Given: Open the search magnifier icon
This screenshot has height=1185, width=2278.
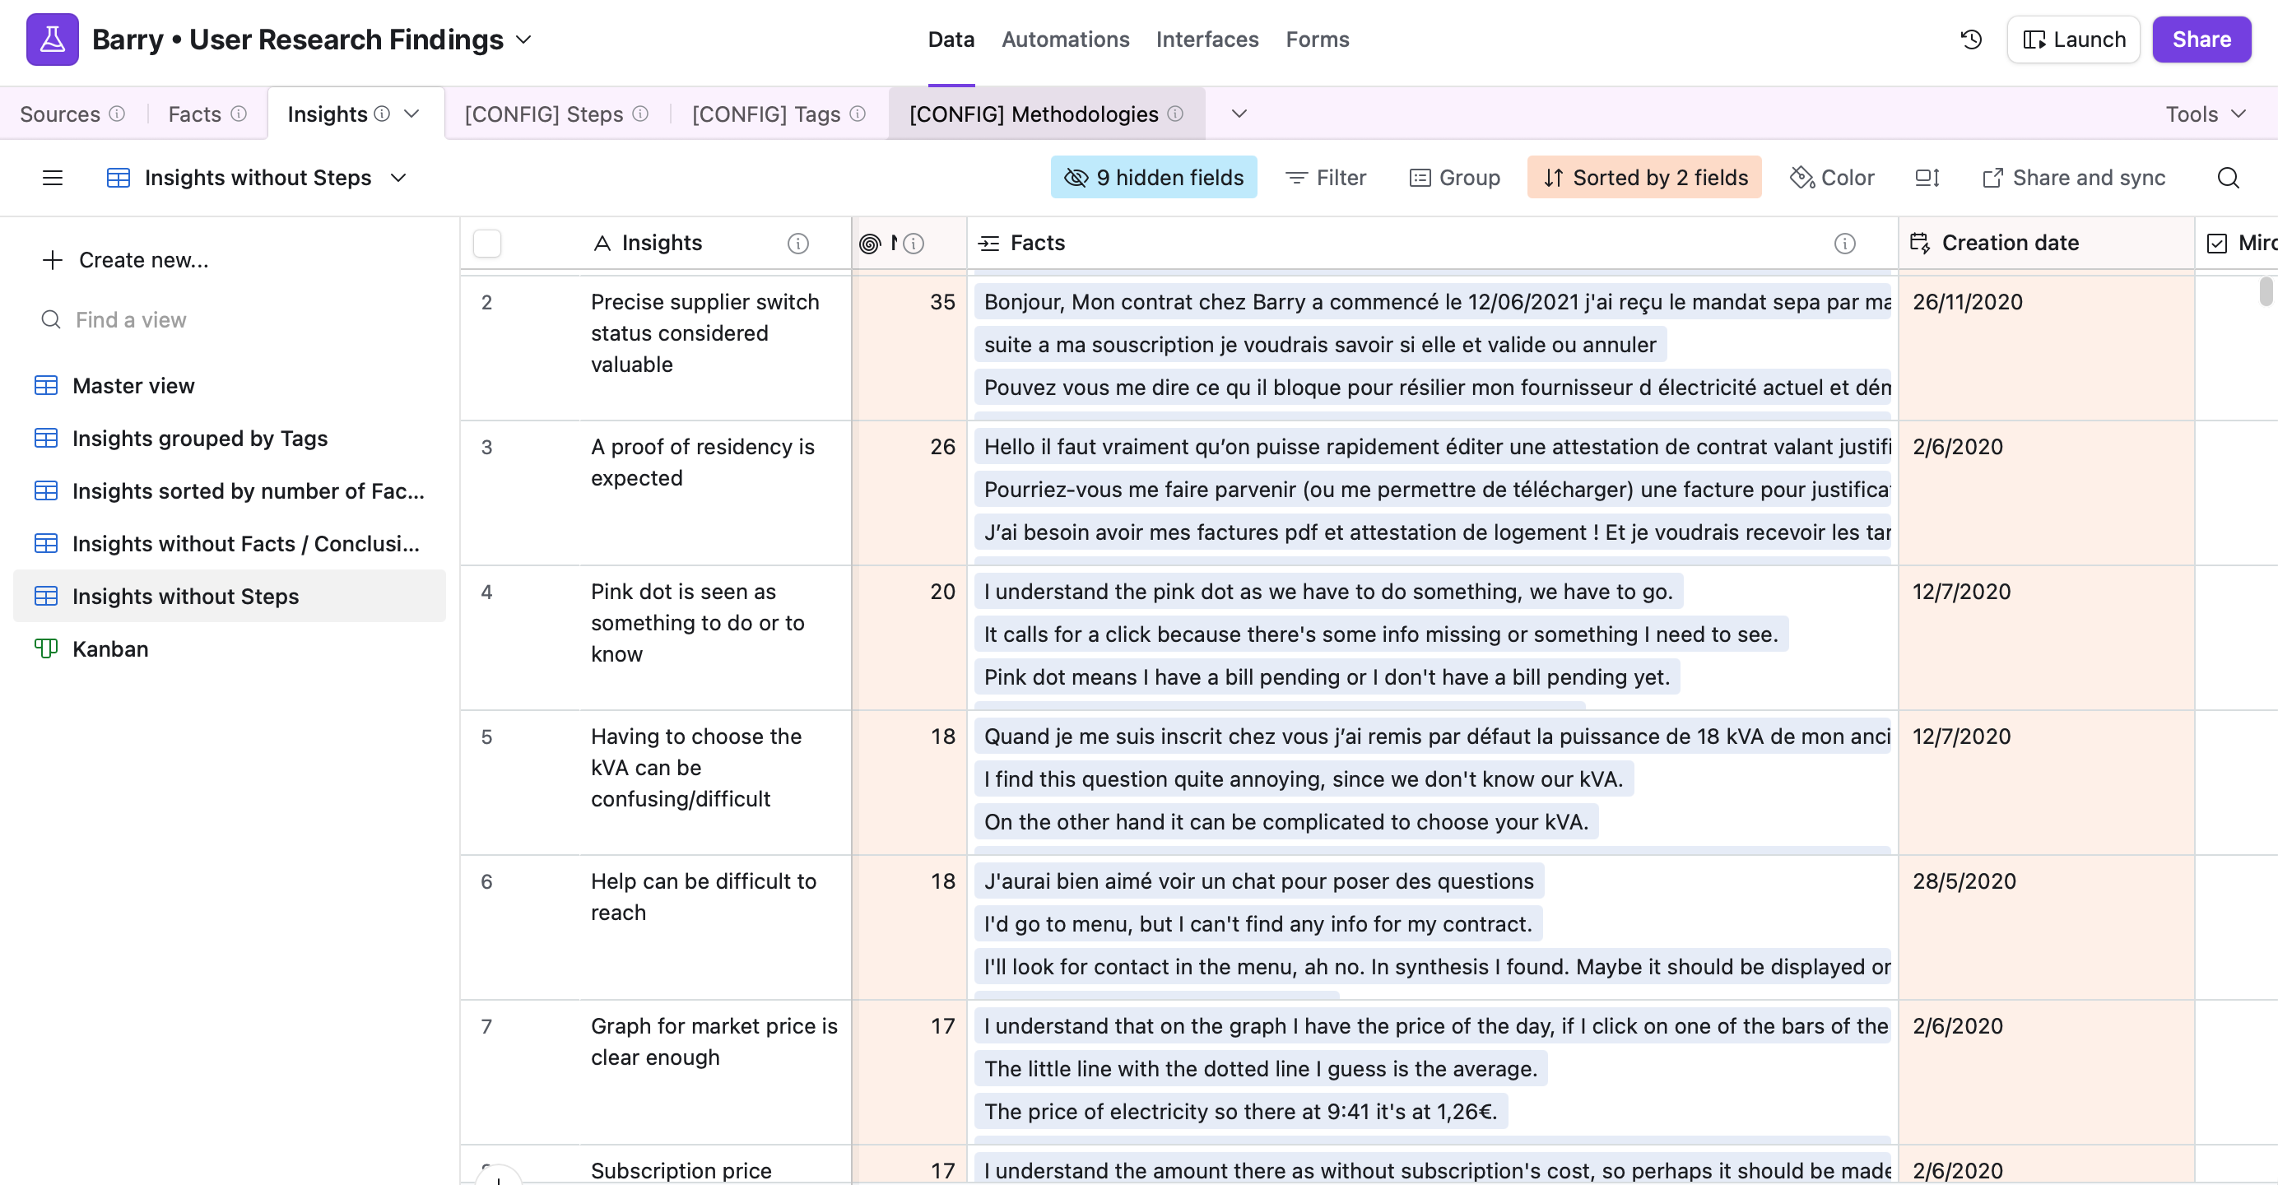Looking at the screenshot, I should click(2228, 178).
